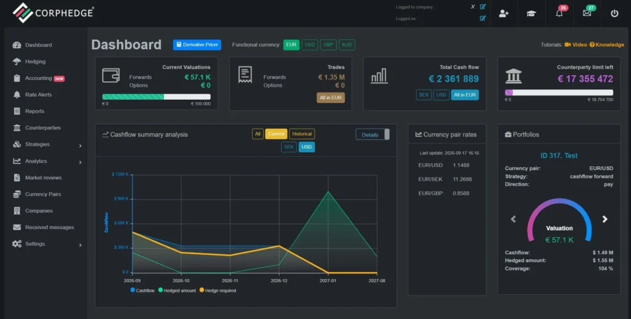Image resolution: width=631 pixels, height=319 pixels.
Task: Click the EUR/SEK rate 11.2688
Action: (462, 179)
